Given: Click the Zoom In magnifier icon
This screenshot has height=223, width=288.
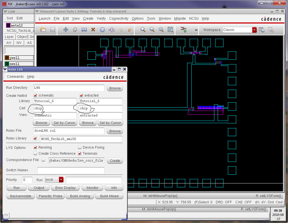Looking at the screenshot, I should (143, 30).
